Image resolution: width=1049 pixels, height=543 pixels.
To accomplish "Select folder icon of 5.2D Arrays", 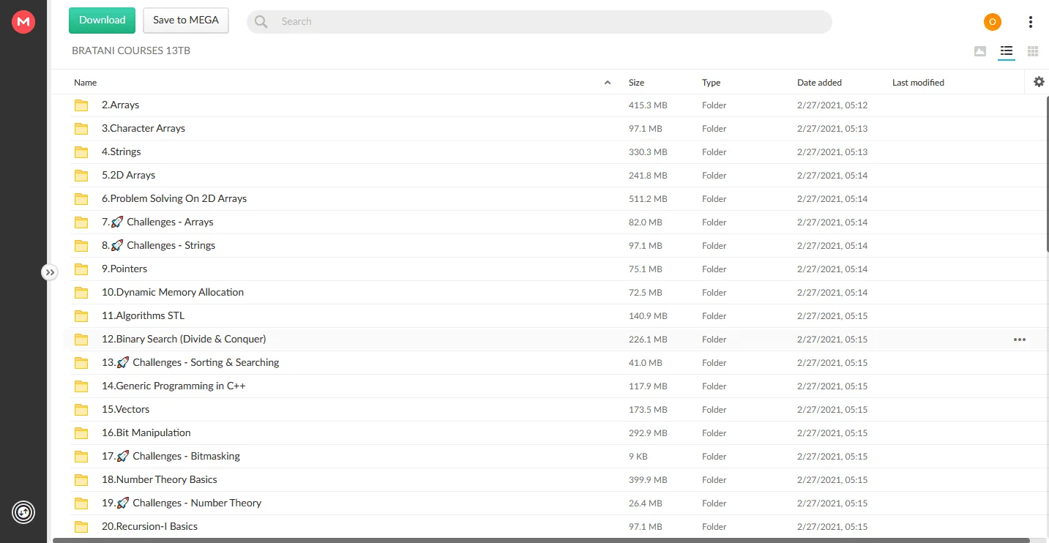I will click(81, 176).
